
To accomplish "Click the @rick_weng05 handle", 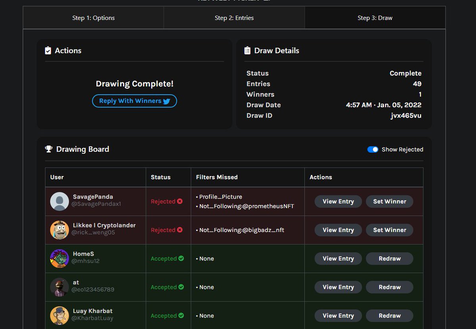I will [93, 232].
